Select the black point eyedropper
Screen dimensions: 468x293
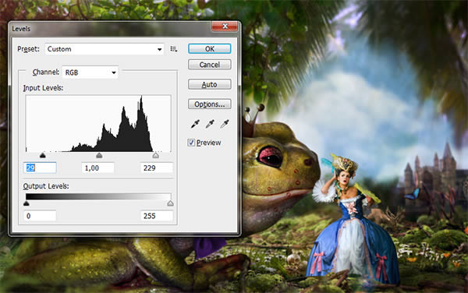point(195,124)
